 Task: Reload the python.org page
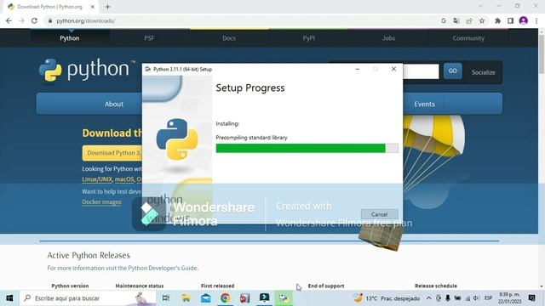[34, 20]
